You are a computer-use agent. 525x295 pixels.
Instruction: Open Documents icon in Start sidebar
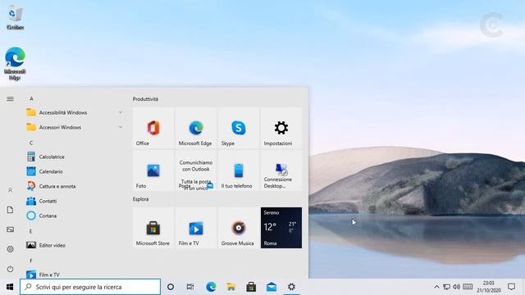[x=10, y=210]
